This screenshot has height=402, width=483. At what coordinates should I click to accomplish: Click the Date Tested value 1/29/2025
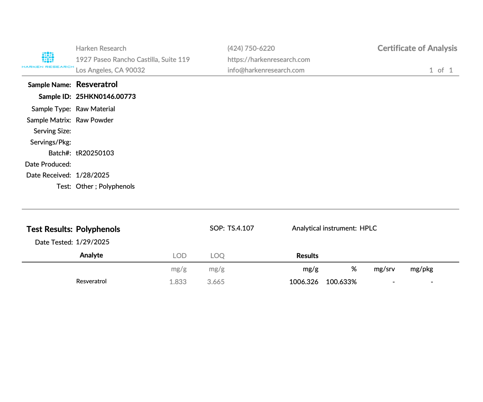pos(93,242)
